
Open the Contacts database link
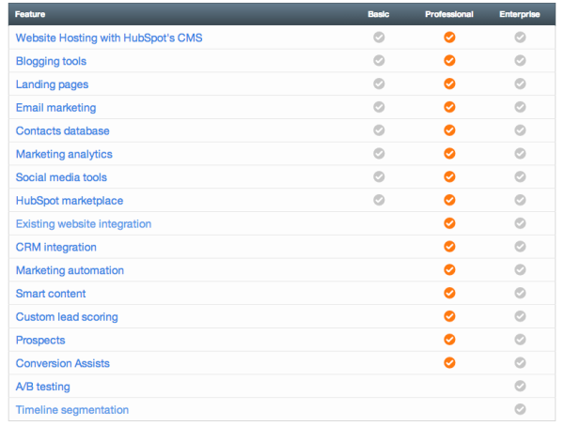point(63,130)
